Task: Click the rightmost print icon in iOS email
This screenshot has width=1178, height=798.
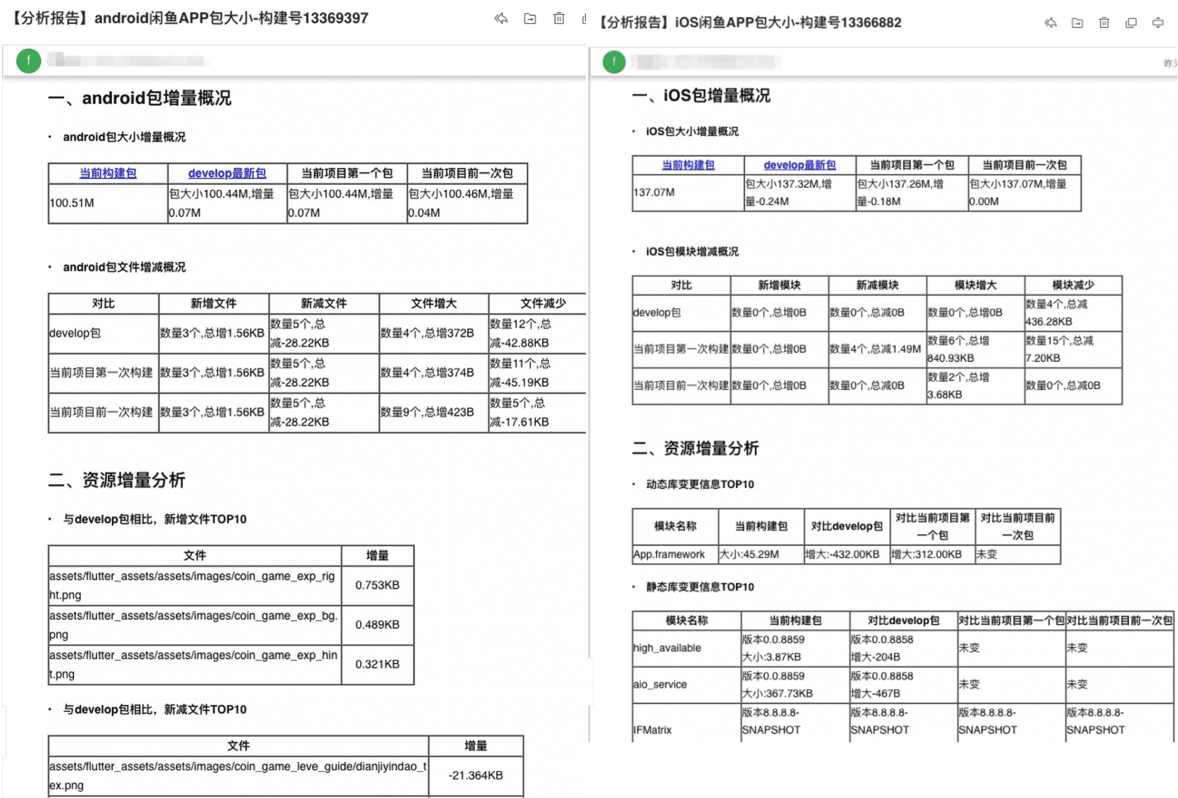Action: tap(1158, 23)
